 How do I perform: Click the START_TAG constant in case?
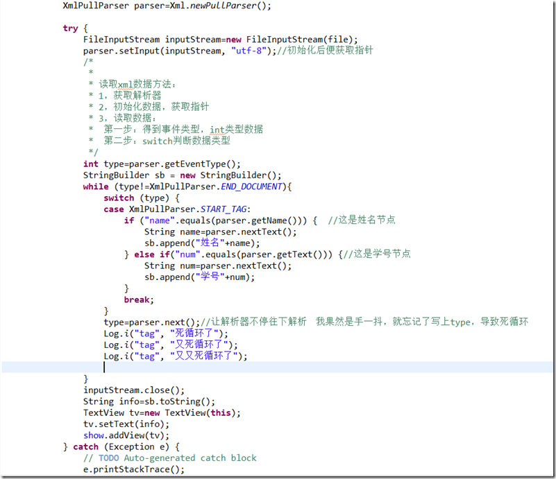[228, 209]
